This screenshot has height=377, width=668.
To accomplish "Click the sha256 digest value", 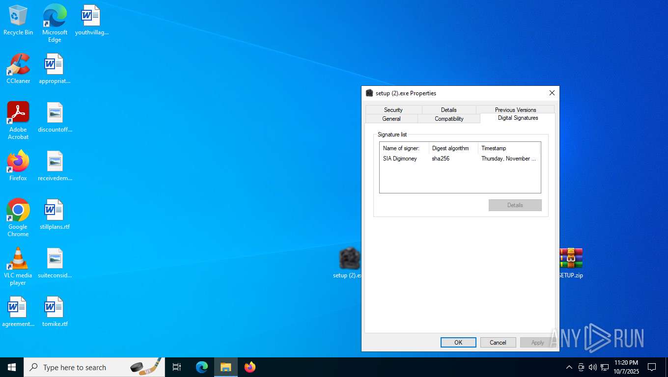I will (441, 159).
